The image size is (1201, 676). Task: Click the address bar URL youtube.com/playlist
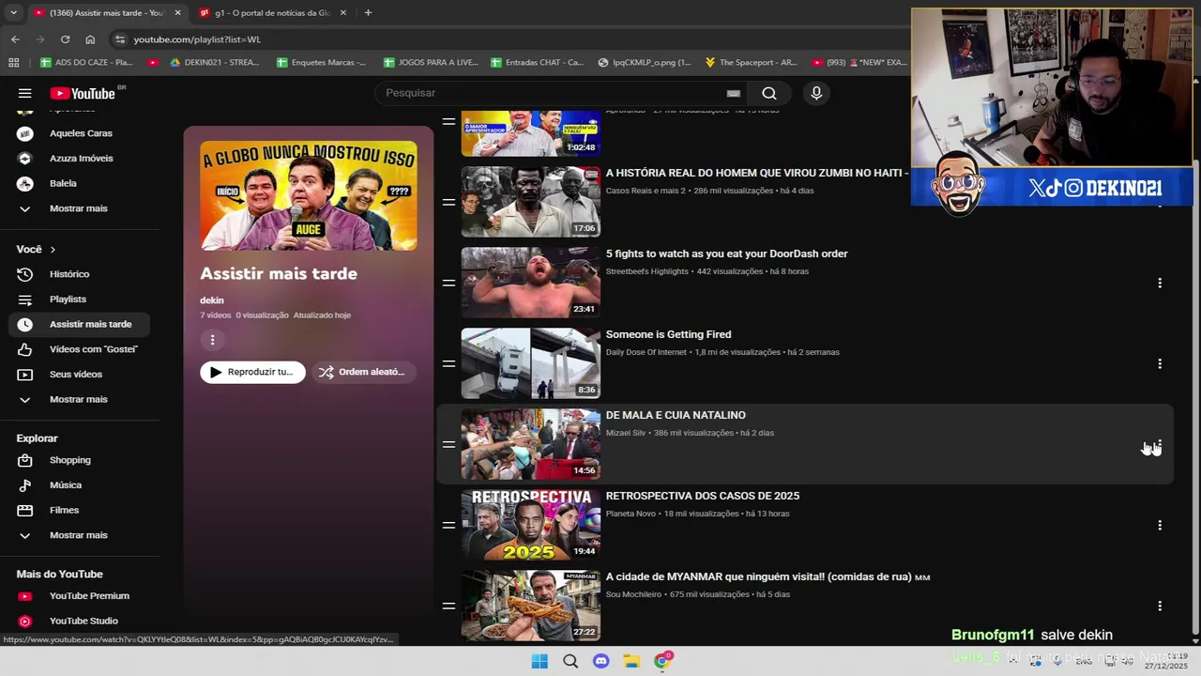tap(197, 39)
